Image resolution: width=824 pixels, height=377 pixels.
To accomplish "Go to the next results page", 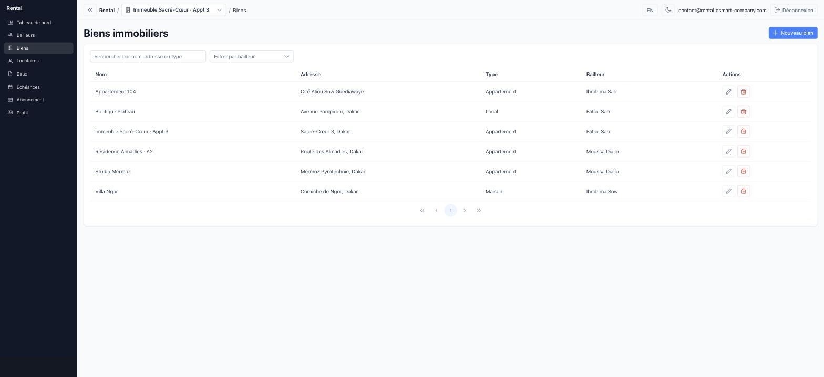I will tap(465, 211).
